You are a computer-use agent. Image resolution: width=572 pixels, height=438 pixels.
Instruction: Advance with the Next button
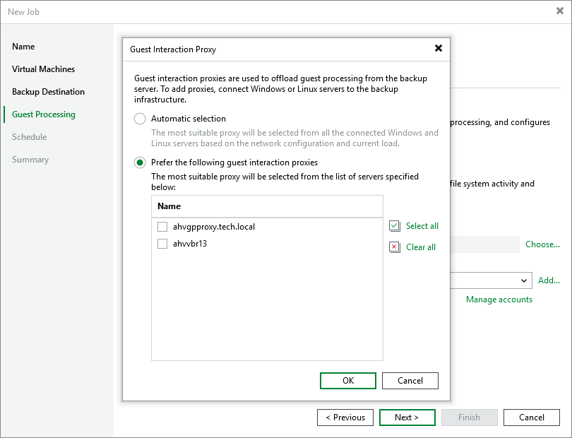point(407,418)
